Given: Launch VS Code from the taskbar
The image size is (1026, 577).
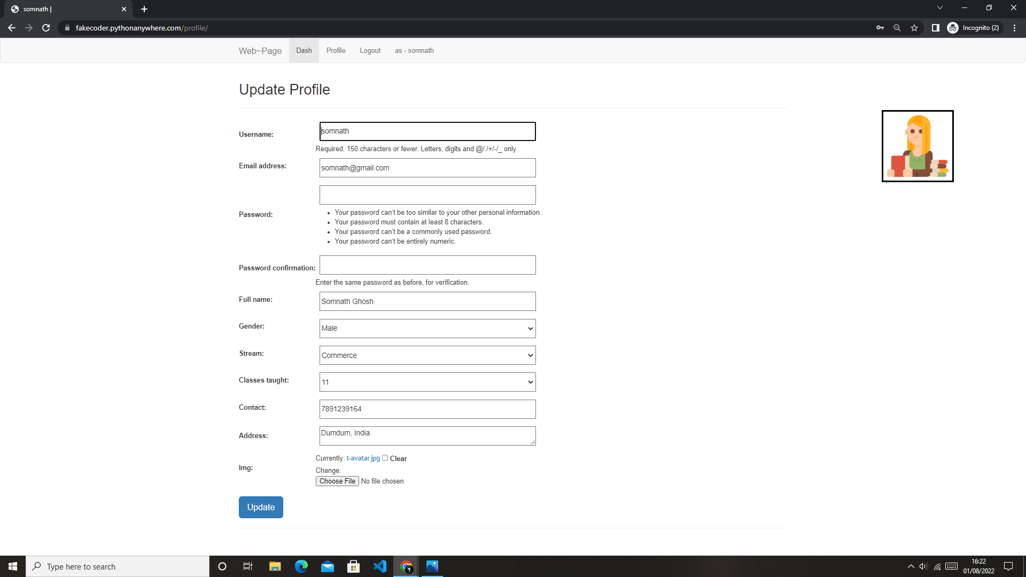Looking at the screenshot, I should (x=380, y=566).
